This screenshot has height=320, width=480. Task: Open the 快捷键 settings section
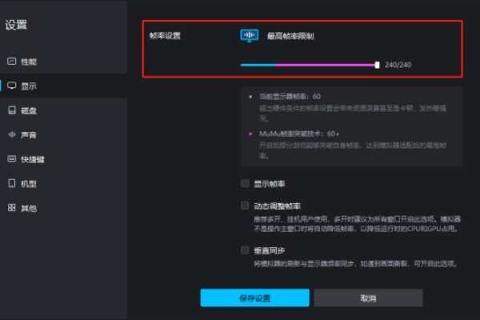pos(63,159)
